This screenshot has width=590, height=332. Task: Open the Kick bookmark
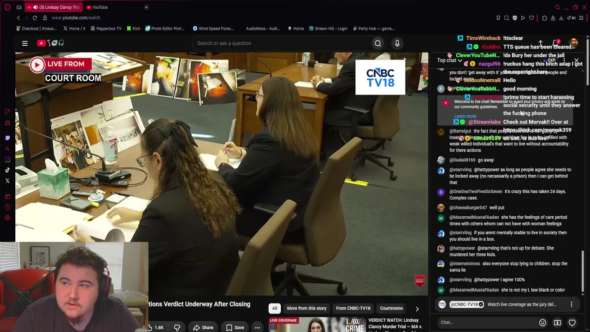(133, 29)
